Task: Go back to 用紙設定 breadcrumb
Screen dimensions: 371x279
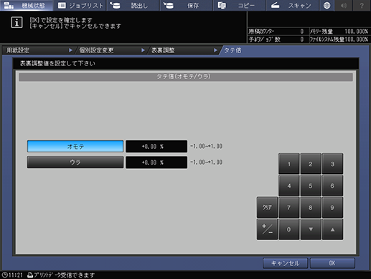Action: [x=38, y=50]
